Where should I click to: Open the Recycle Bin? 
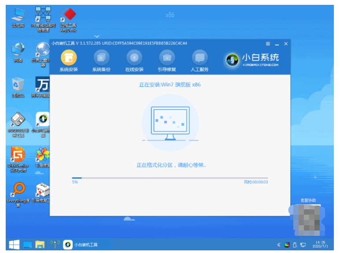point(18,86)
